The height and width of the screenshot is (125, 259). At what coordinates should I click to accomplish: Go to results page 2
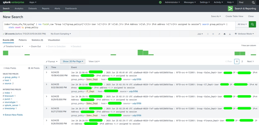coord(242,61)
